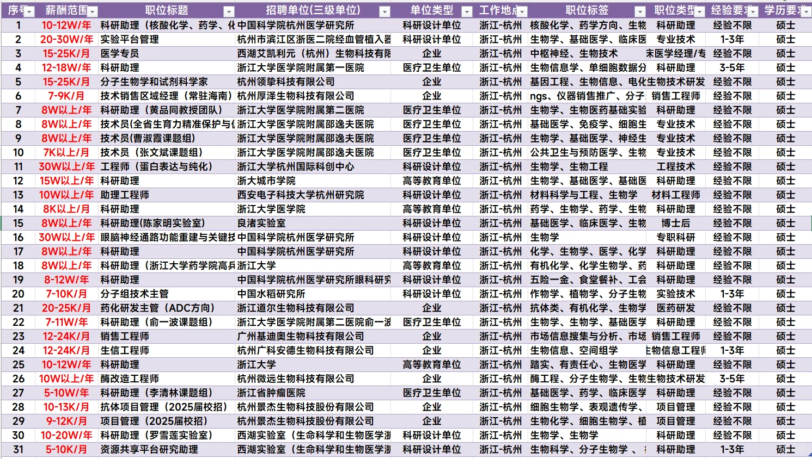Click the salary cell 7-11W/年
812x459 pixels.
pyautogui.click(x=66, y=322)
